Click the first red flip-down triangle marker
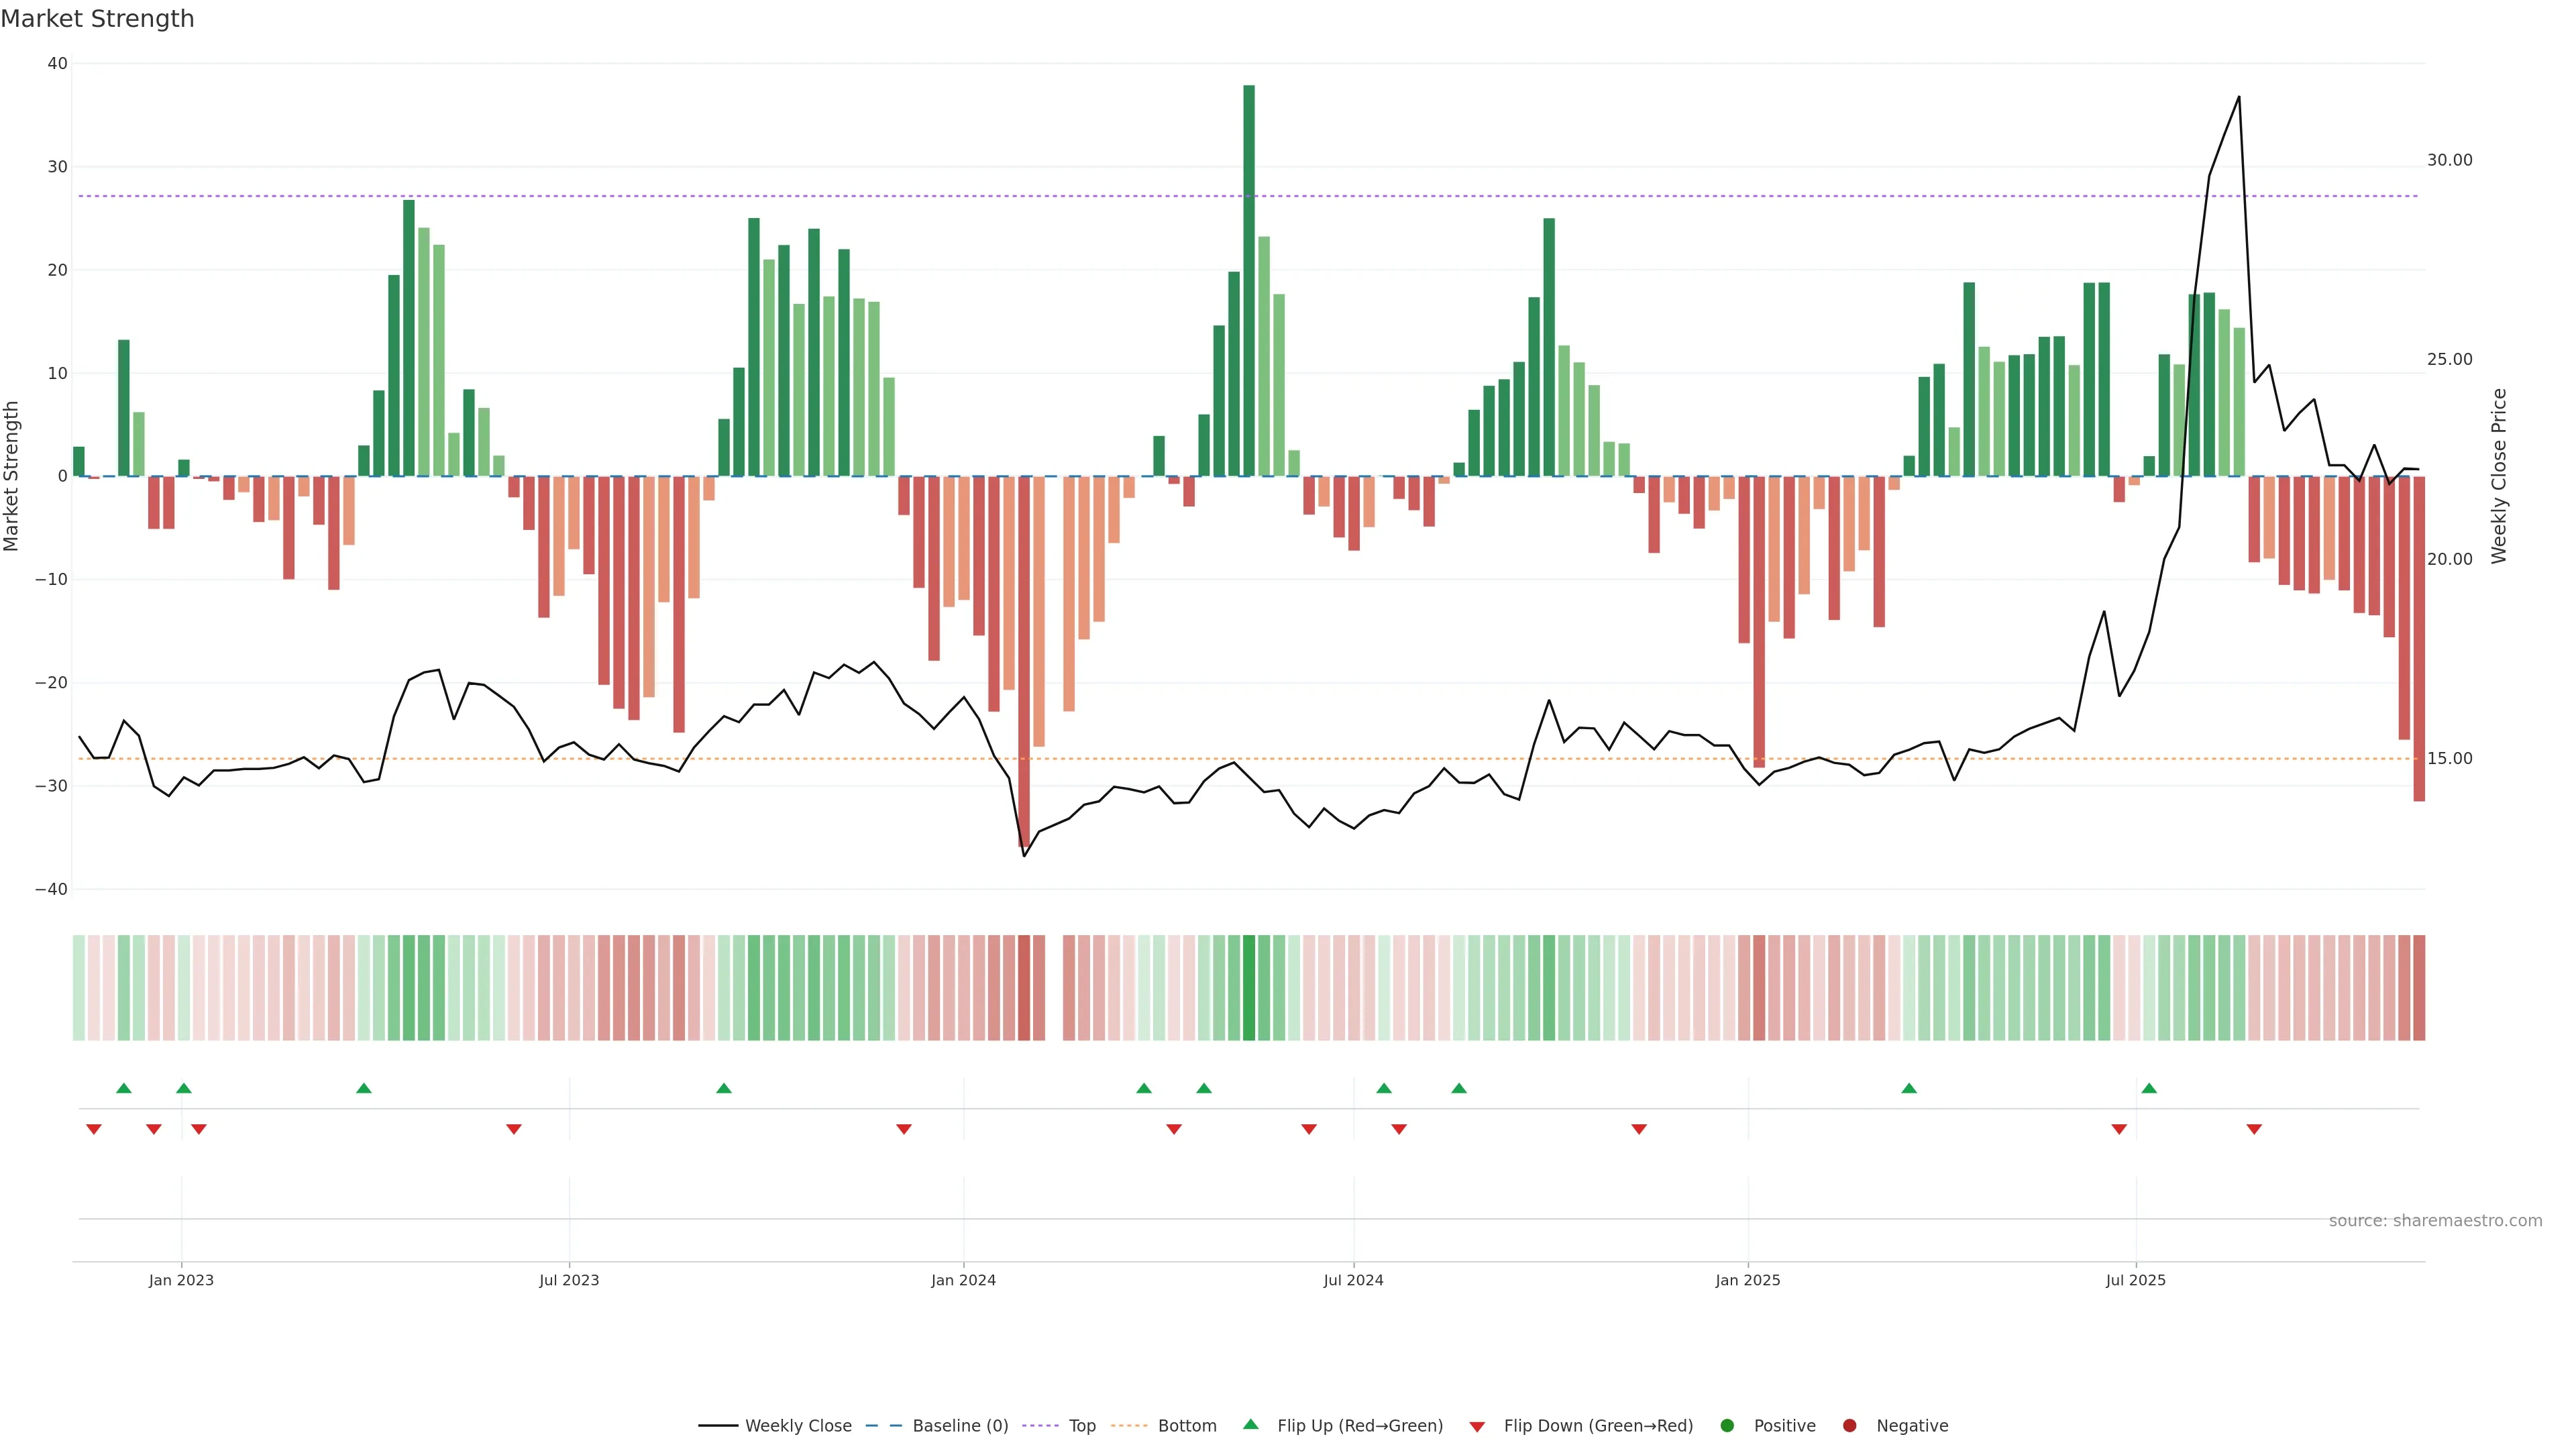Screen dimensions: 2576x1449 coord(94,1129)
